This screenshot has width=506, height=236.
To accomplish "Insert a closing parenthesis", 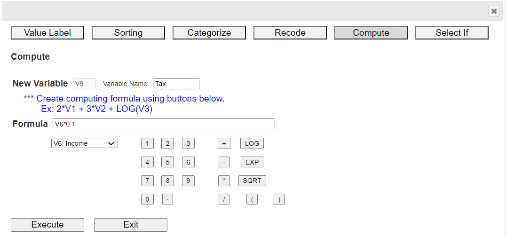I will click(x=279, y=200).
